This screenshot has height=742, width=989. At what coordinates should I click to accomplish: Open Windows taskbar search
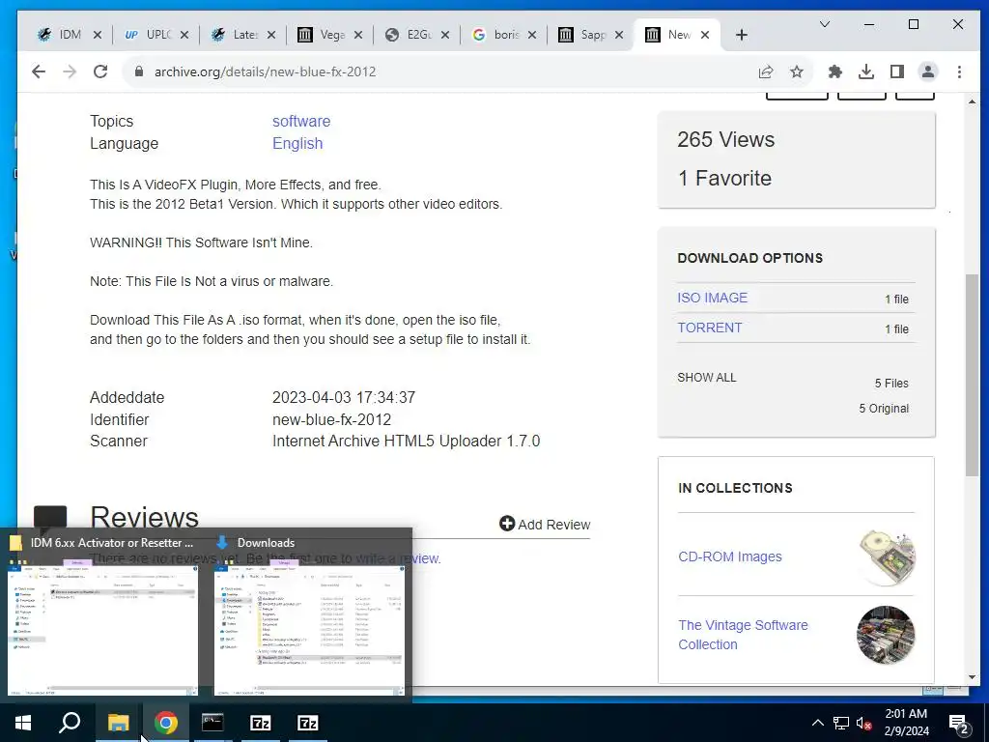pos(70,723)
